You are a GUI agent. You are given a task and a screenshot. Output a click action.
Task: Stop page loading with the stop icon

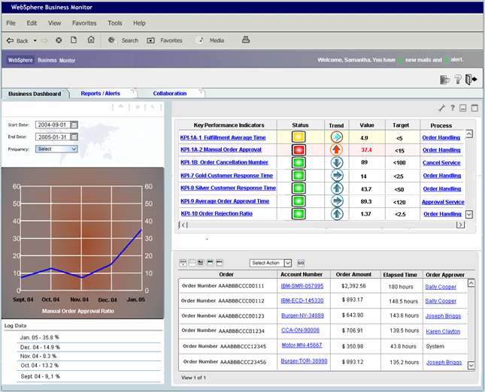tap(59, 40)
